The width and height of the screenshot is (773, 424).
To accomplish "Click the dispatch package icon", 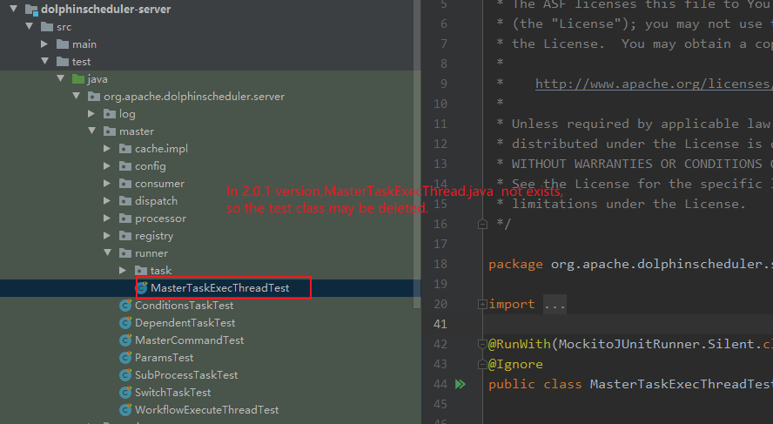I will (x=125, y=201).
